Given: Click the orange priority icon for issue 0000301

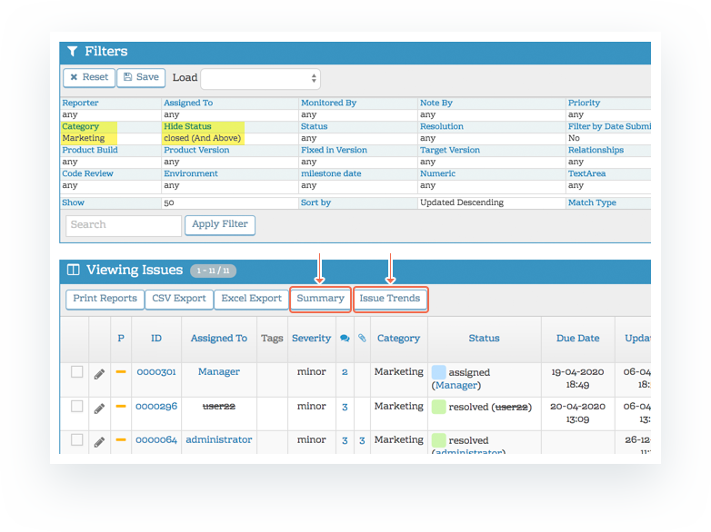Looking at the screenshot, I should (x=121, y=371).
